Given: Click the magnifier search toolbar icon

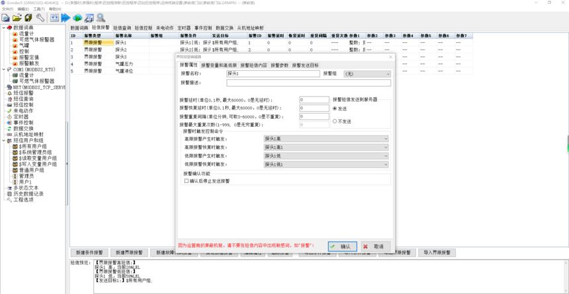Looking at the screenshot, I should 101,17.
